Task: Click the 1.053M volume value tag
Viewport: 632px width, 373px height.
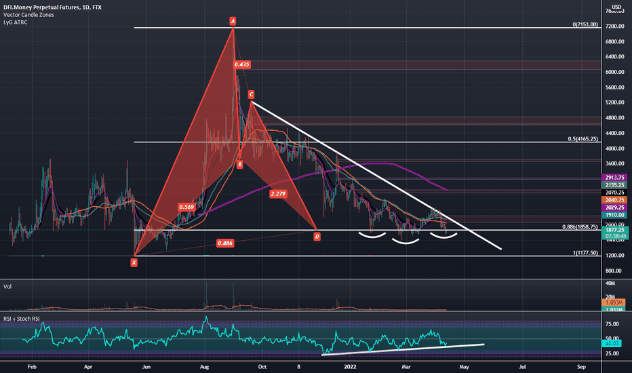Action: pos(614,302)
